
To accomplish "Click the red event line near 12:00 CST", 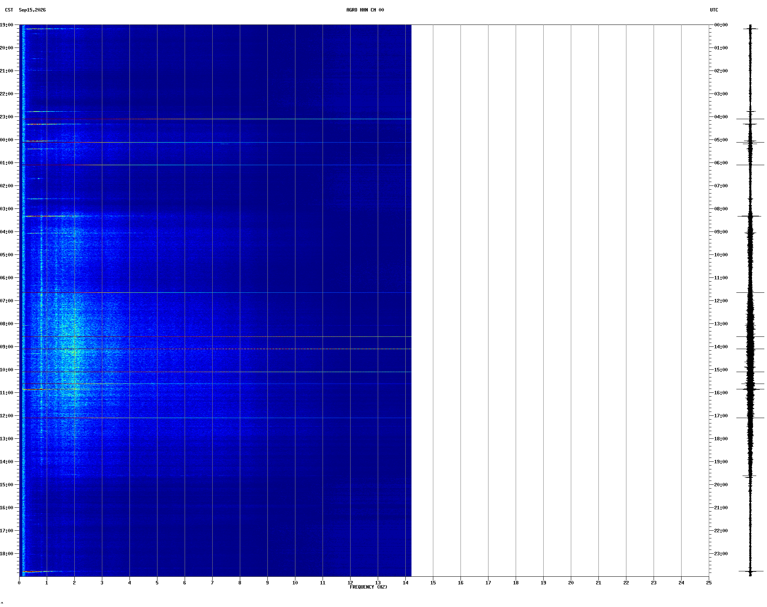I will point(216,418).
